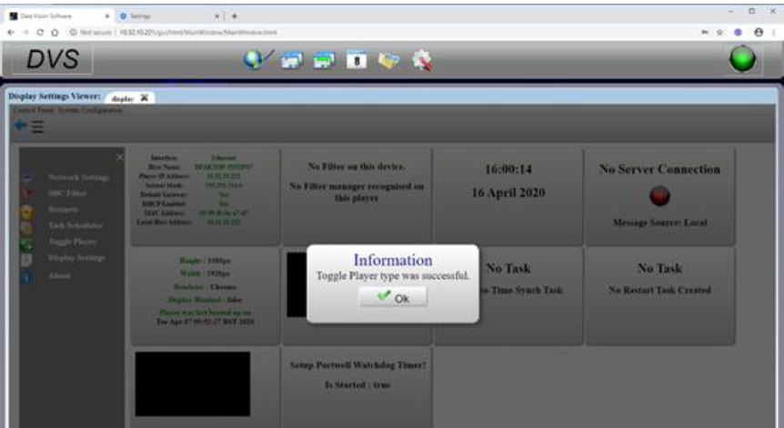The width and height of the screenshot is (784, 428).
Task: Click the date and time panel
Action: (508, 182)
